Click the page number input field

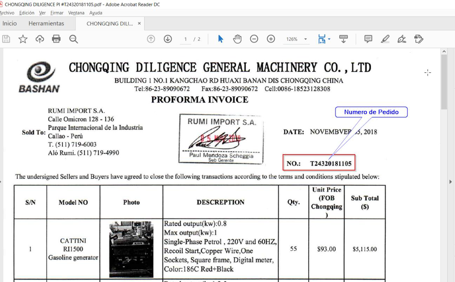click(x=185, y=39)
